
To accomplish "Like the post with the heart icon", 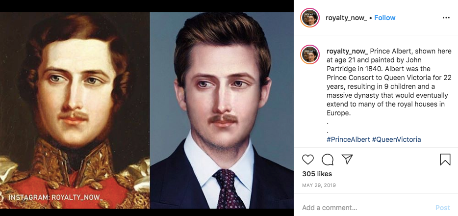I will tap(308, 160).
